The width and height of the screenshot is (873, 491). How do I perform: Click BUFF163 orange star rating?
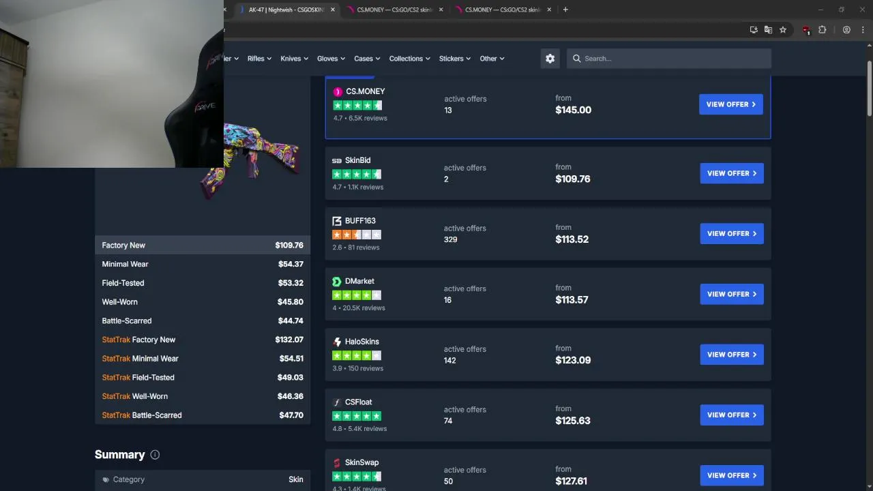[x=357, y=235]
